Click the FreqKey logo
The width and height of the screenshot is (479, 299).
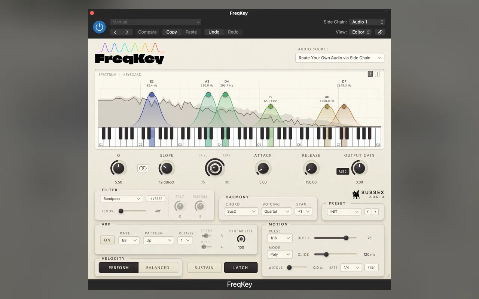pyautogui.click(x=129, y=53)
